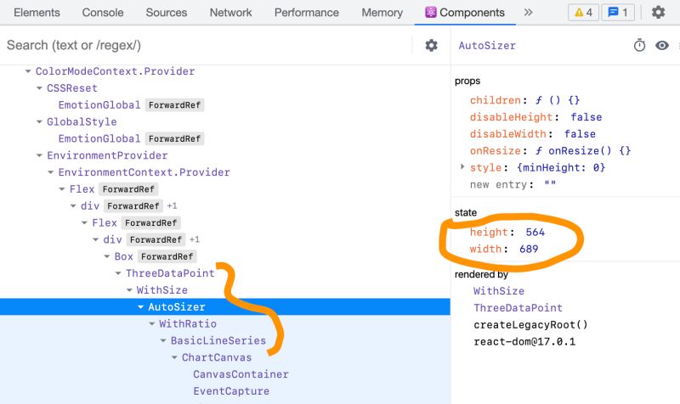Select the ThreeDataPoint component

(x=170, y=273)
